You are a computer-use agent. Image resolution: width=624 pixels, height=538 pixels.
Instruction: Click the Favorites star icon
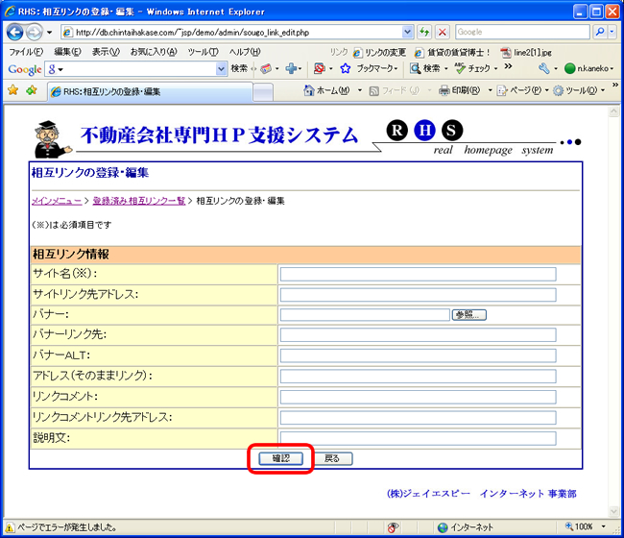click(12, 90)
